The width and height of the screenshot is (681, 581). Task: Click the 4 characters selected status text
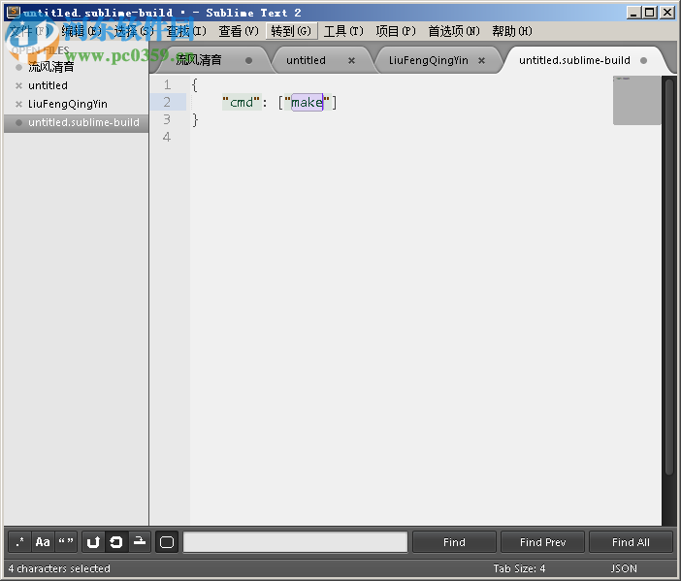tap(59, 568)
